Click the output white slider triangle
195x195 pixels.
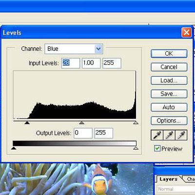coord(136,148)
